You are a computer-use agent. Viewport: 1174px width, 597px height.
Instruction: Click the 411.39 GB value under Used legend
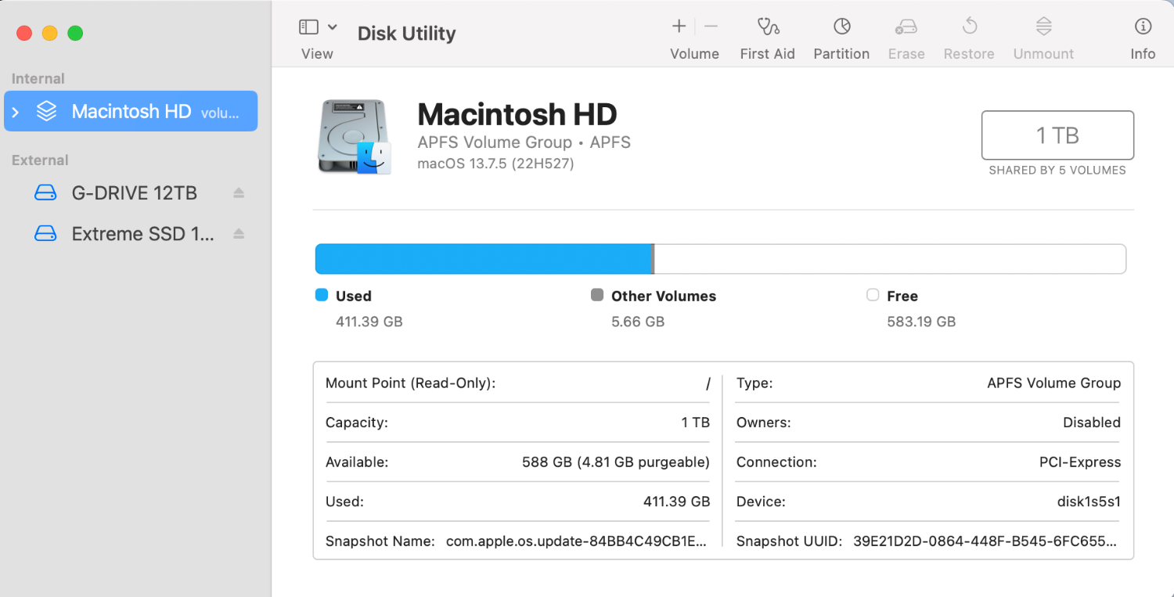[369, 322]
